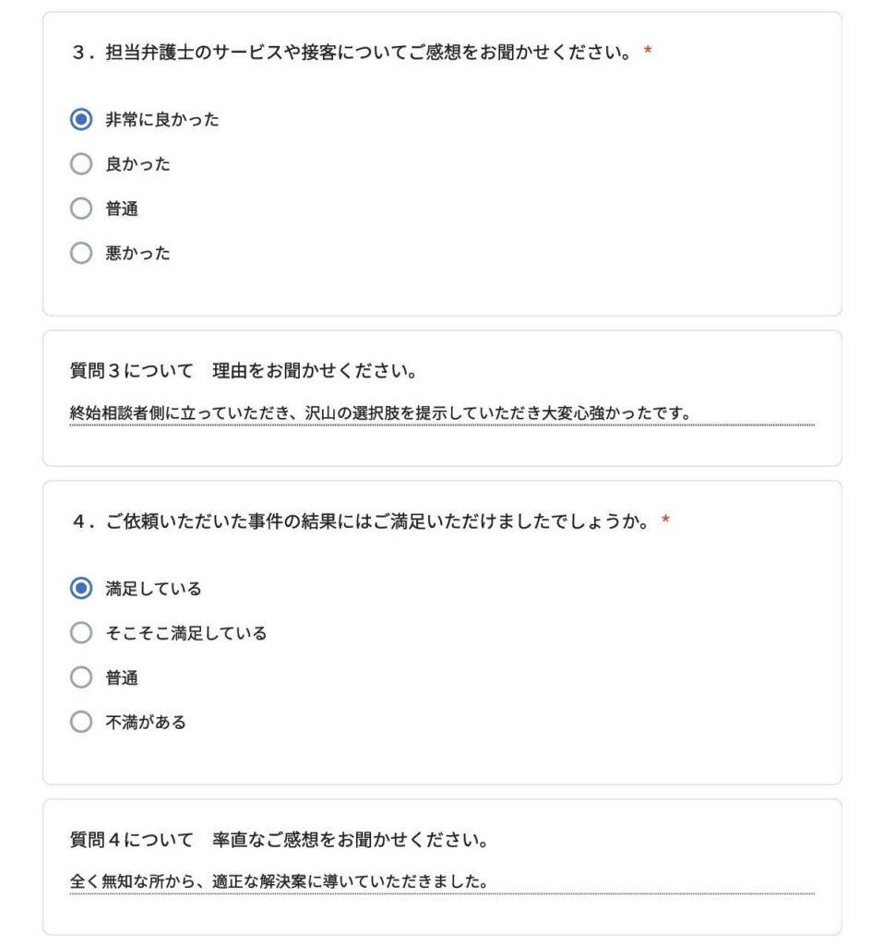Click the question 3 reason text field
The height and width of the screenshot is (945, 883).
pos(442,413)
